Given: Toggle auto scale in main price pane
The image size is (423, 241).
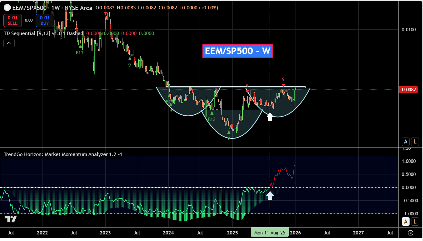Looking at the screenshot, I should (x=406, y=142).
